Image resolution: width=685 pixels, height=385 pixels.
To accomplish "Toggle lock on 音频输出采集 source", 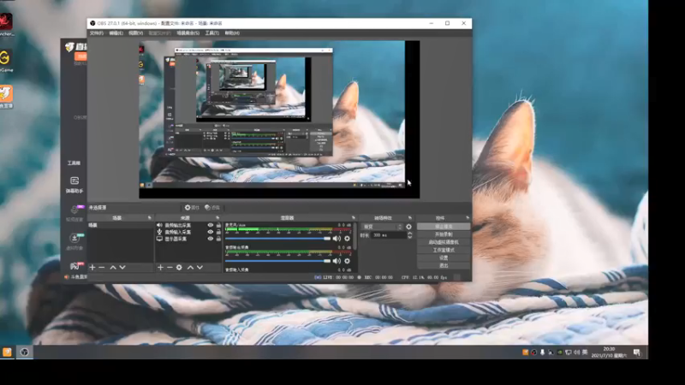I will (218, 225).
